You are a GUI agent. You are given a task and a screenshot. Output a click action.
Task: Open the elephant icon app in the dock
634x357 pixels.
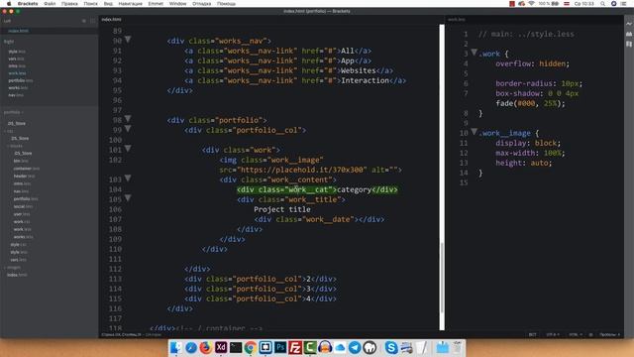[370, 347]
